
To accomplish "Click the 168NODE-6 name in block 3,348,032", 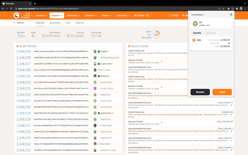I will (x=105, y=95).
